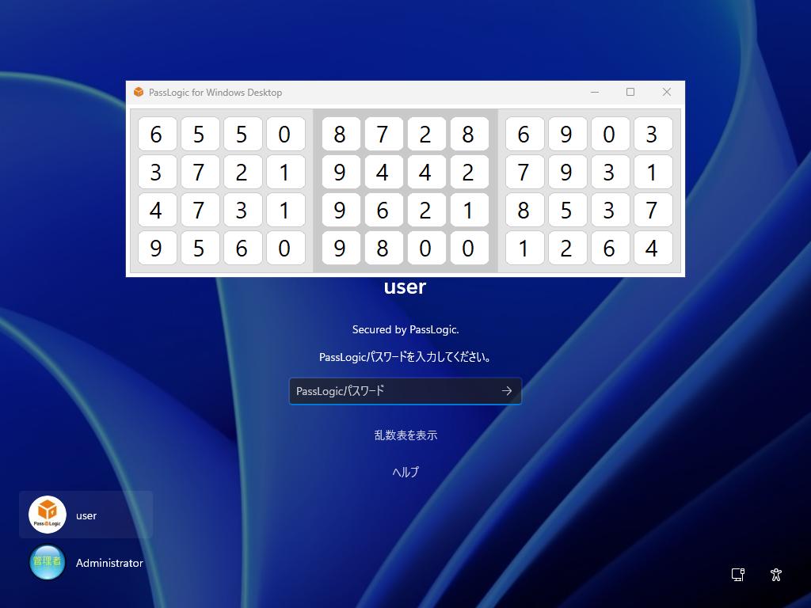
Task: Open the network status icon
Action: tap(738, 575)
